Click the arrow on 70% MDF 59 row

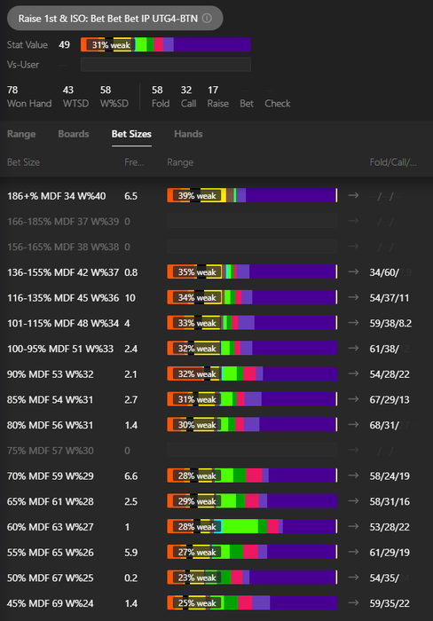coord(353,476)
